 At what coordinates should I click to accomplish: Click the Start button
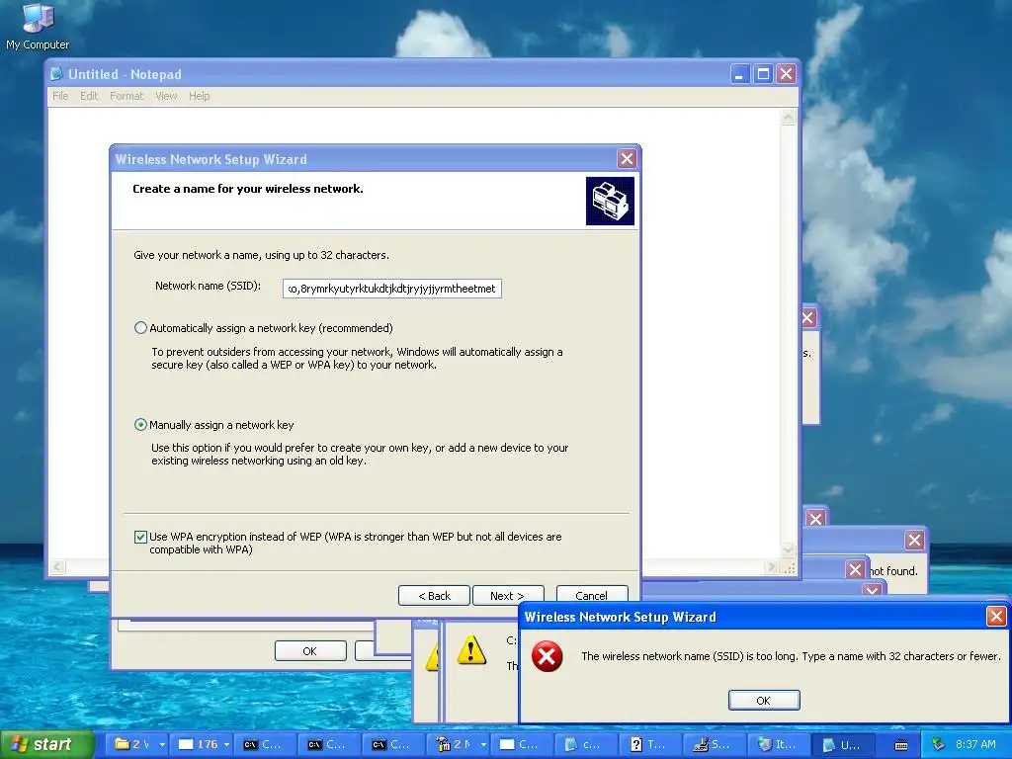pos(46,744)
